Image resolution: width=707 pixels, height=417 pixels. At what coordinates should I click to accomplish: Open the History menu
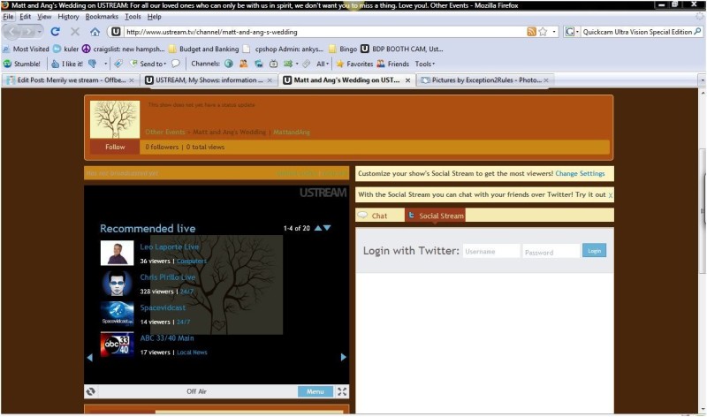pyautogui.click(x=68, y=17)
